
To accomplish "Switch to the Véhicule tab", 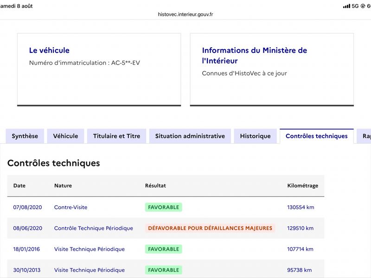I will pyautogui.click(x=65, y=136).
